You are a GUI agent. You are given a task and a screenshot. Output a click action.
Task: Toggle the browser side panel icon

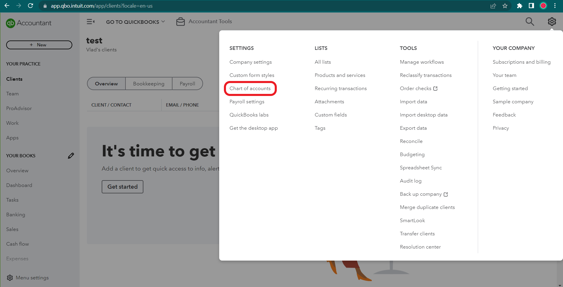click(x=531, y=6)
